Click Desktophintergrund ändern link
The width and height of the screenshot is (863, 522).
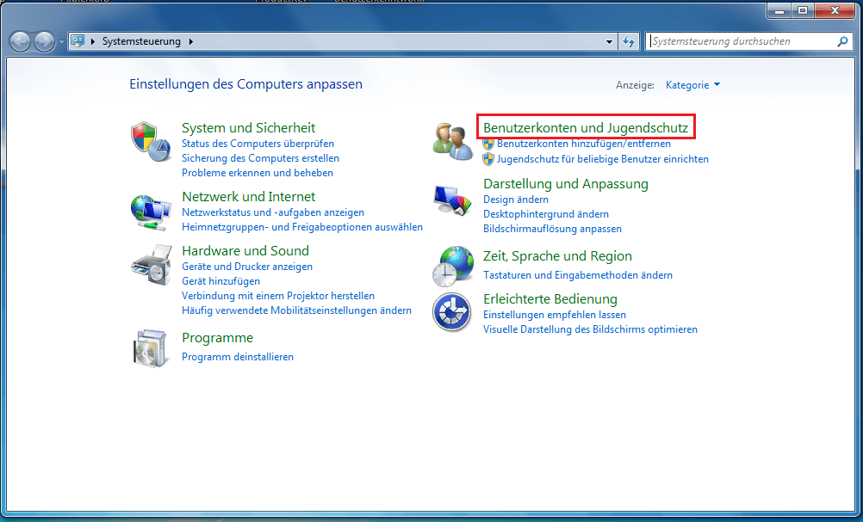pyautogui.click(x=546, y=214)
